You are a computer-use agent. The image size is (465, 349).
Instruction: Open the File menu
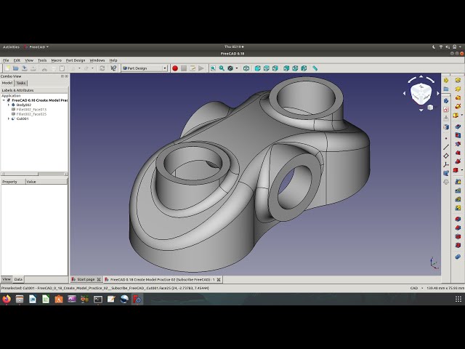click(x=6, y=60)
